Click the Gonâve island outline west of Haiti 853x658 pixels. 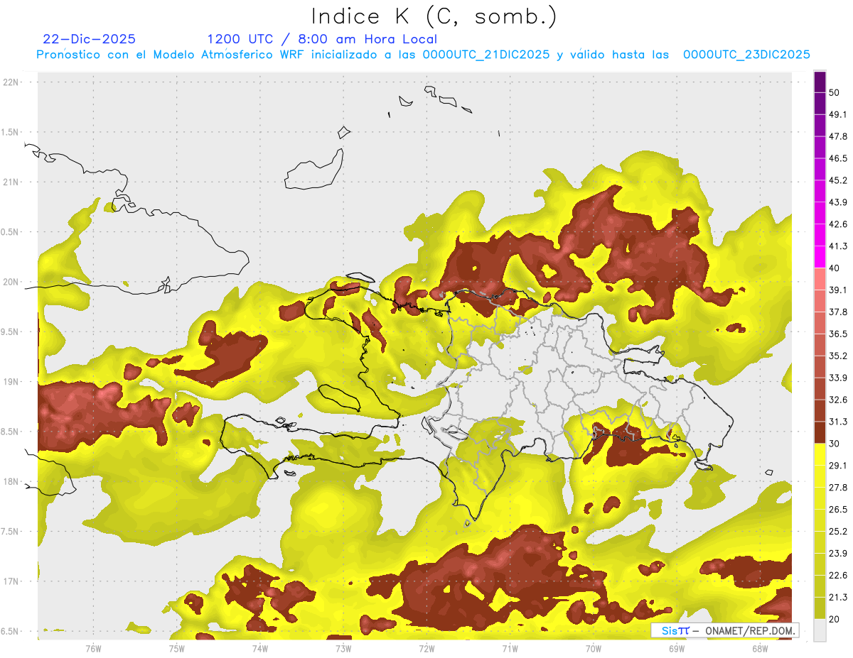click(x=340, y=397)
